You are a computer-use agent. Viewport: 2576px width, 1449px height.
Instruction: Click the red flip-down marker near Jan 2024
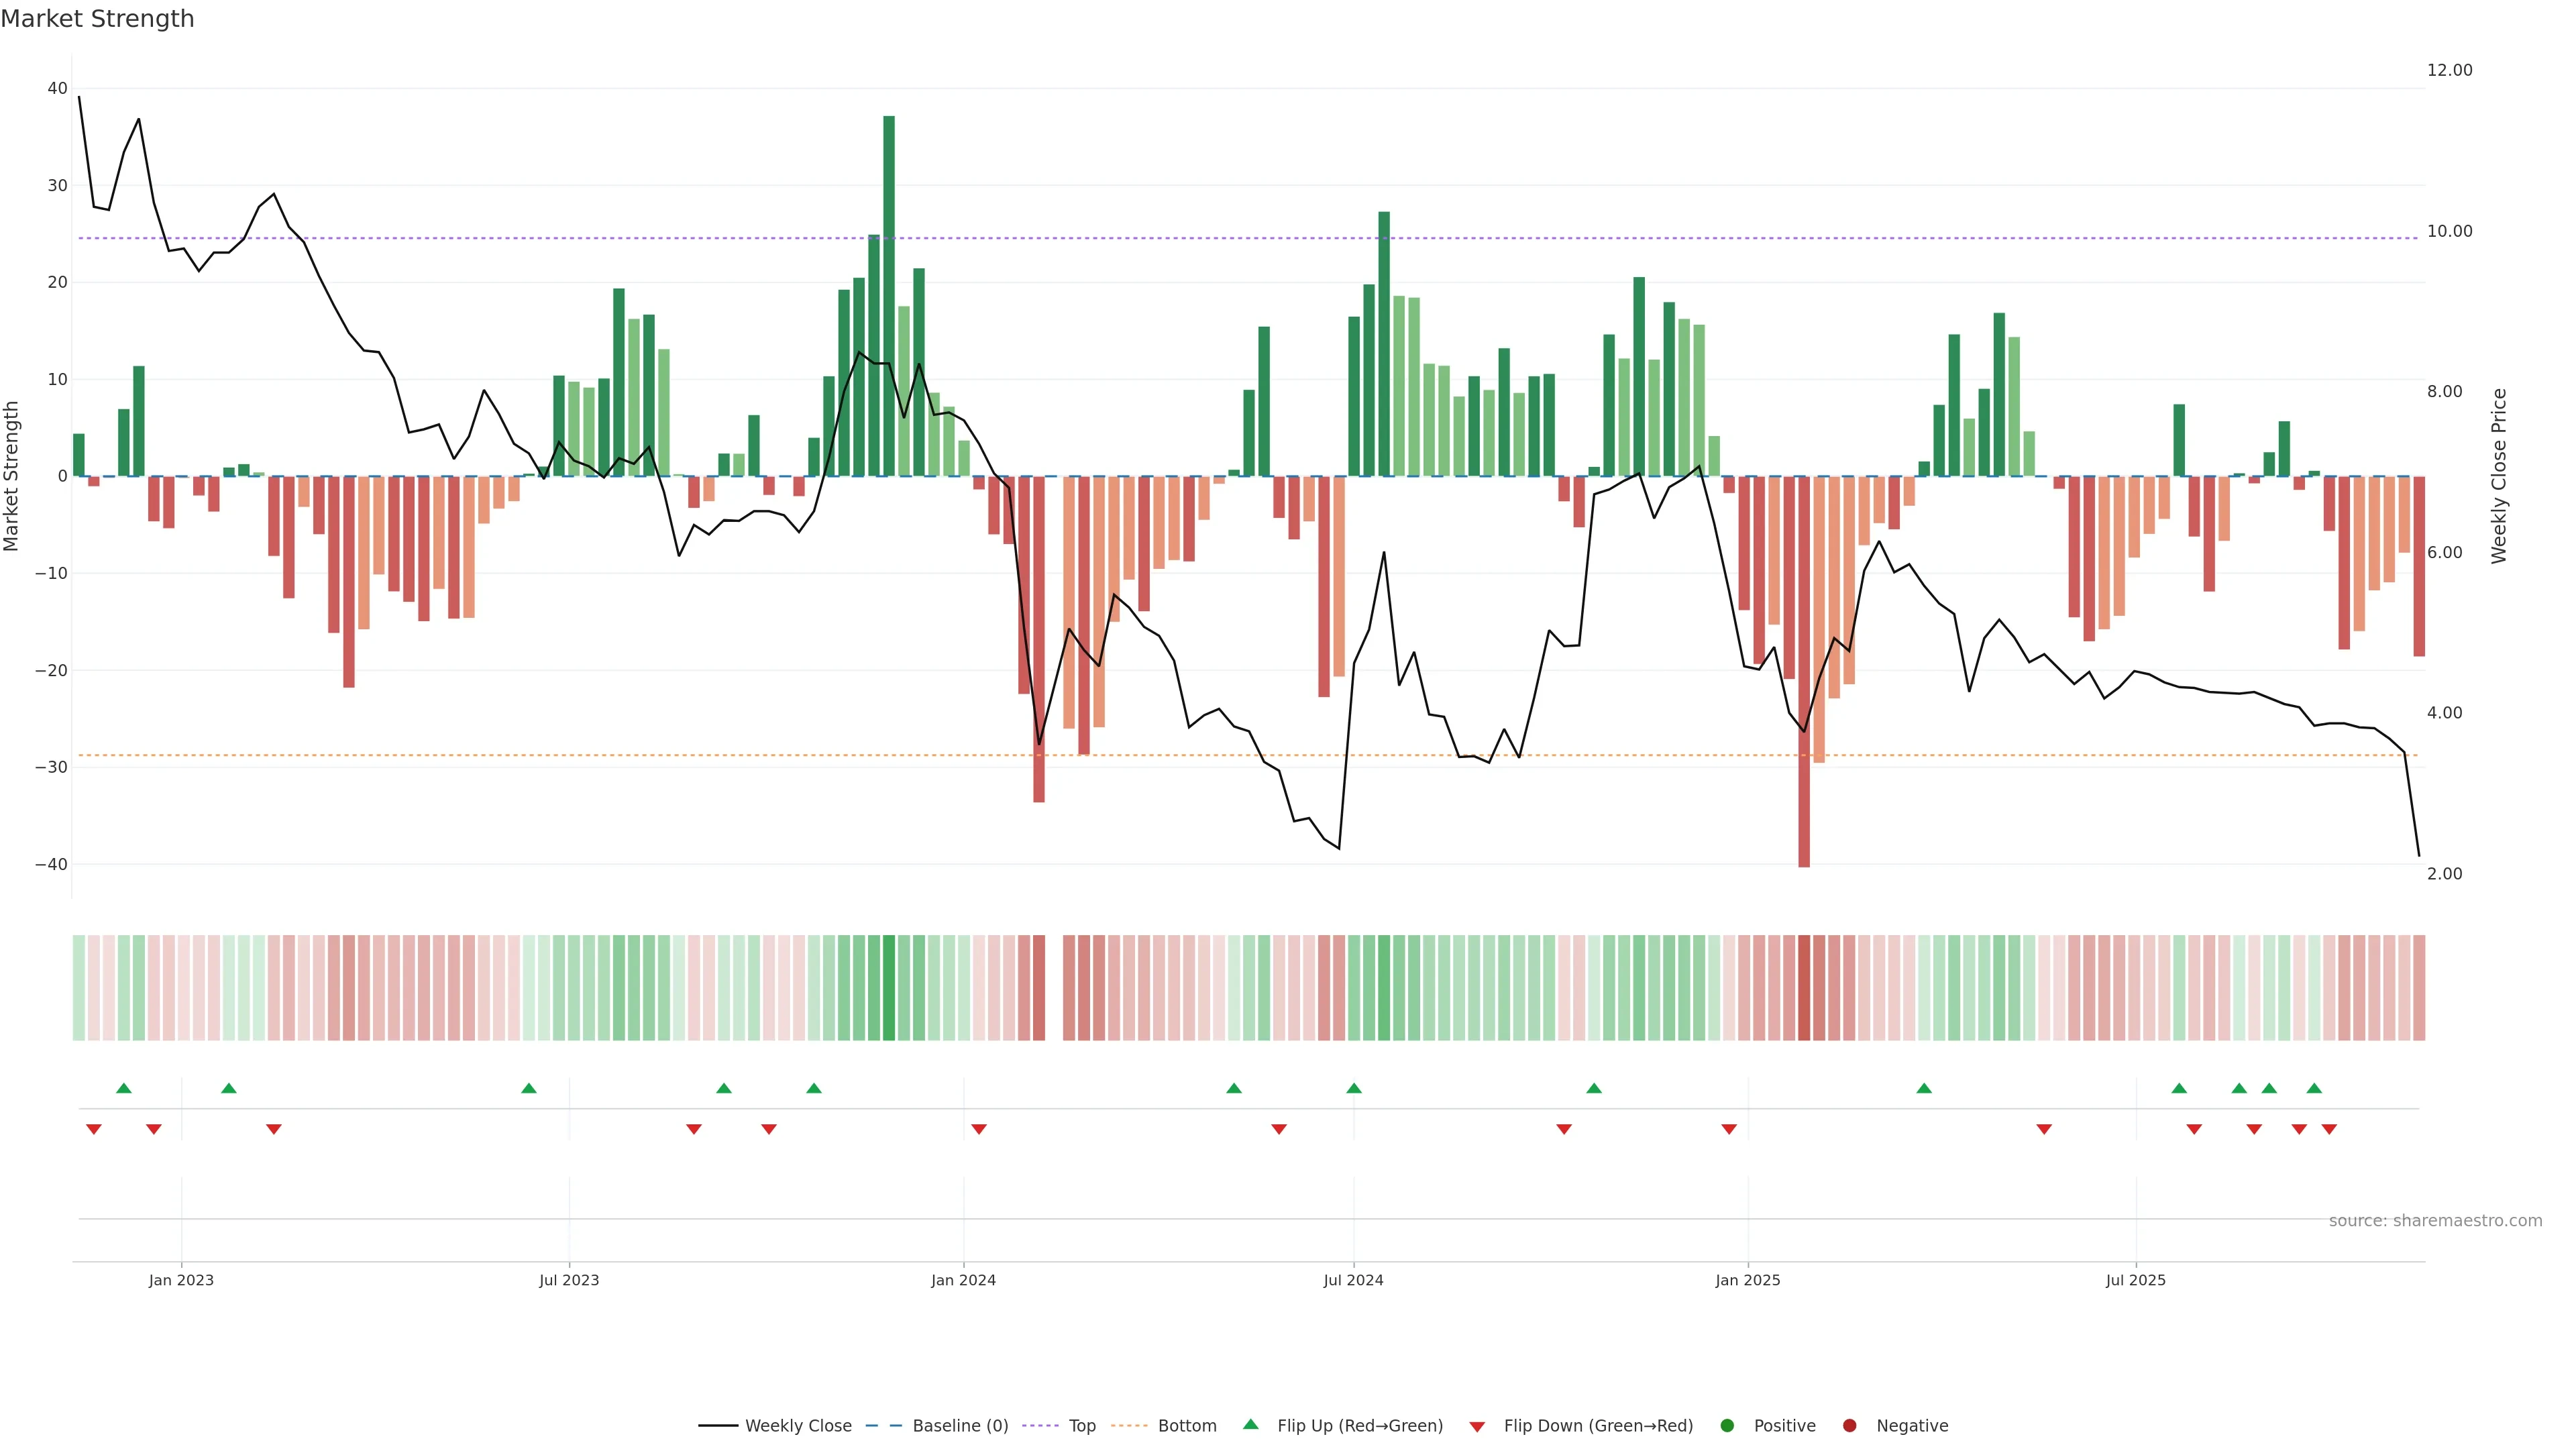pos(979,1129)
